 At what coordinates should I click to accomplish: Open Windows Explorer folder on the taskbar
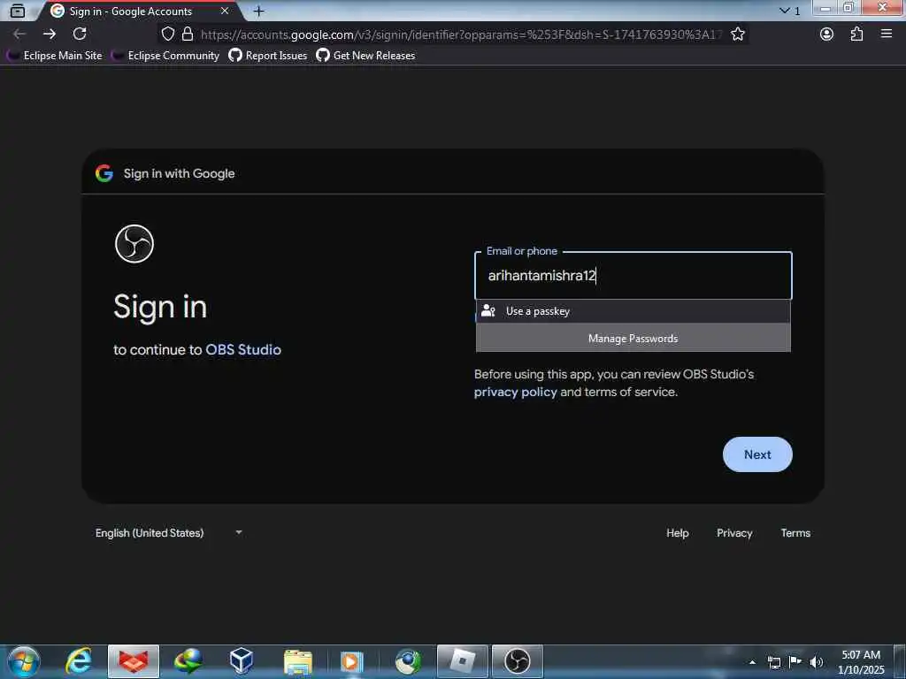(297, 661)
